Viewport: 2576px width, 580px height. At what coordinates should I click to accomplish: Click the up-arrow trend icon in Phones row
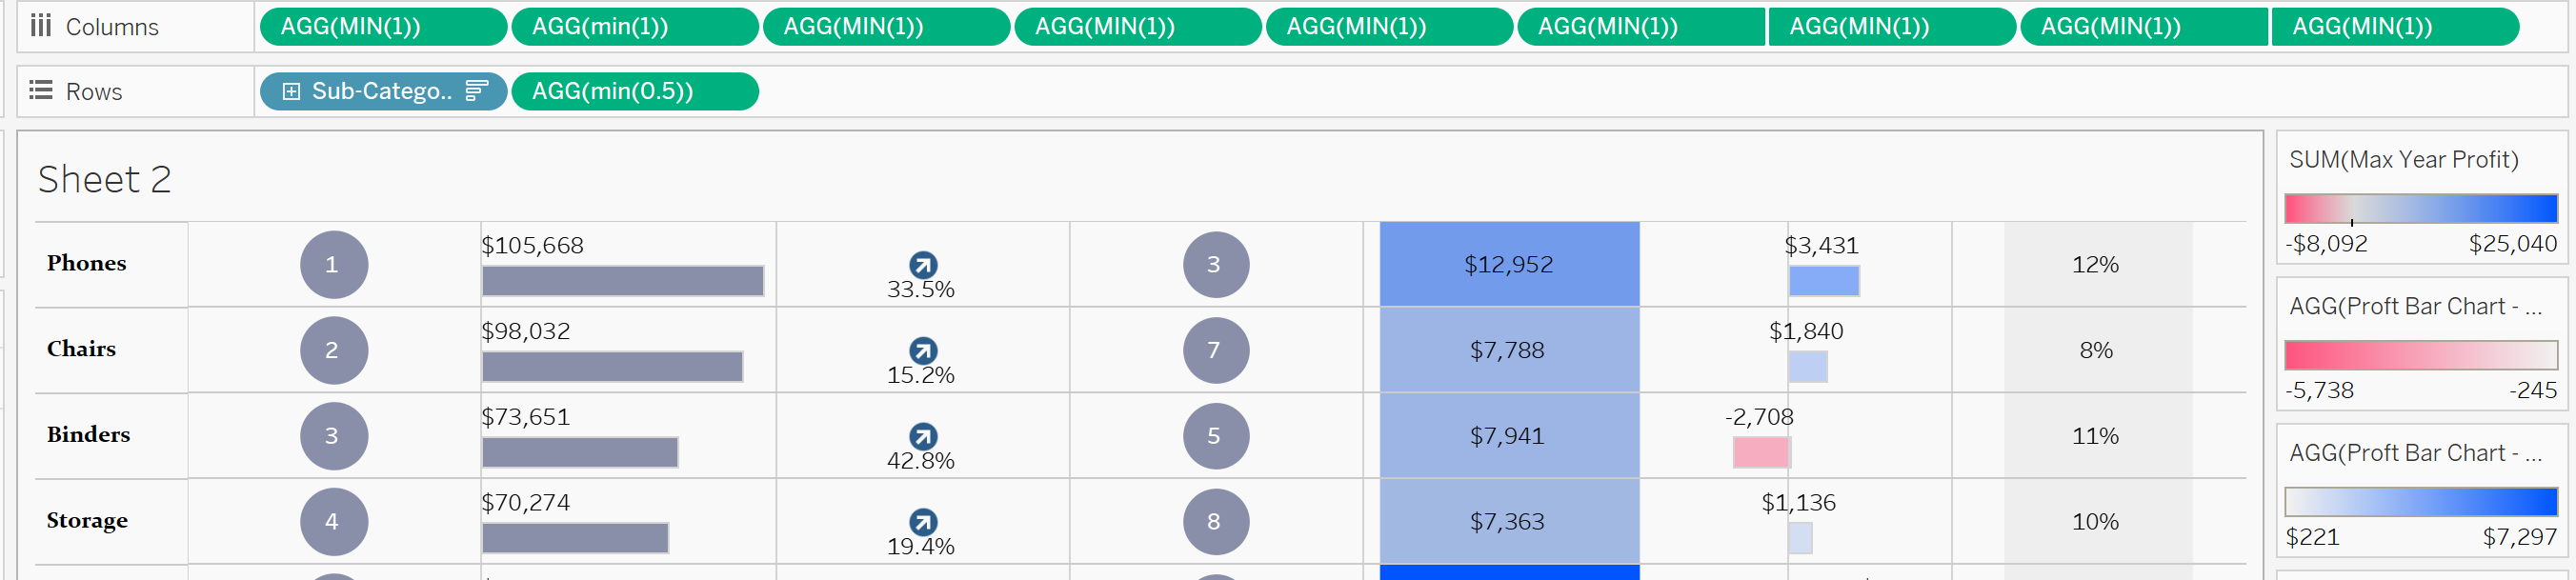pos(922,265)
